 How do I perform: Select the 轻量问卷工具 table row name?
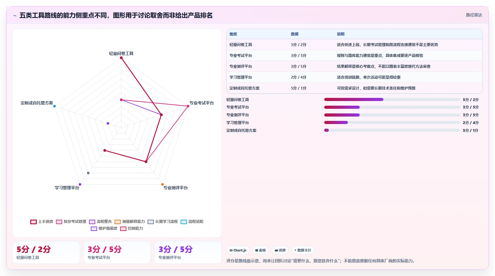(x=241, y=45)
